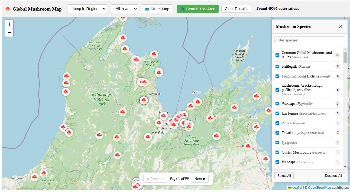Uncheck Fungi Including Lichens checkbox
This screenshot has height=192, width=350.
pyautogui.click(x=277, y=76)
